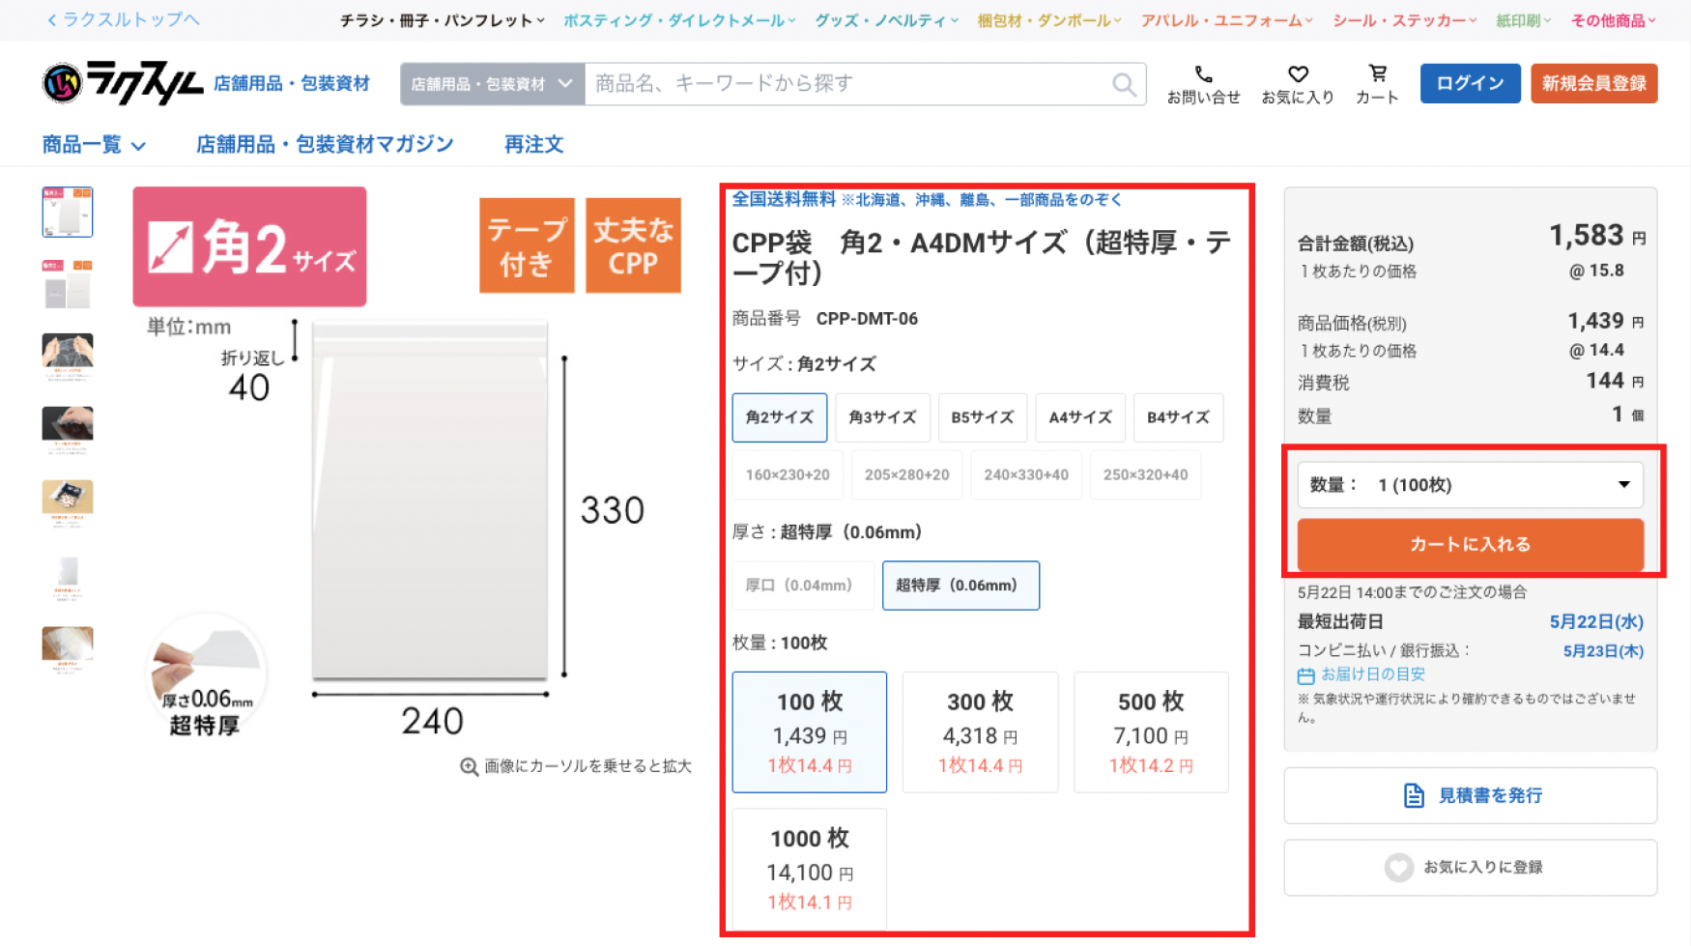Select the 1000 枚 quantity card
Screen dimensions: 1691x946
coord(810,870)
